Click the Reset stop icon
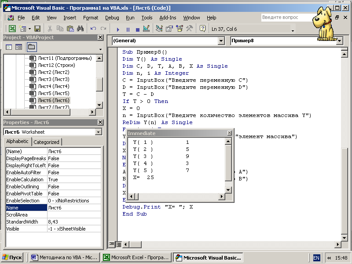The image size is (352, 264). click(x=138, y=29)
